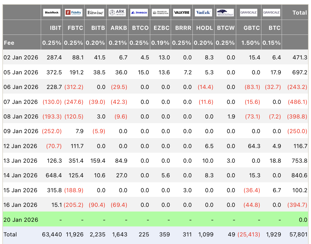Click IBIT outflow (252.0)
Viewport: 311px width, 244px height.
[52, 131]
